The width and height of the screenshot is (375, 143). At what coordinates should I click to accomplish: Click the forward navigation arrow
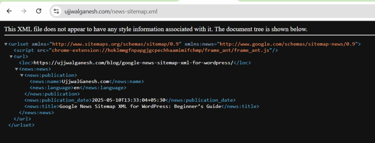tap(24, 11)
